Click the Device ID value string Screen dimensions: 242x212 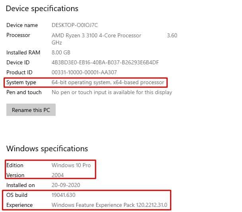pyautogui.click(x=105, y=62)
